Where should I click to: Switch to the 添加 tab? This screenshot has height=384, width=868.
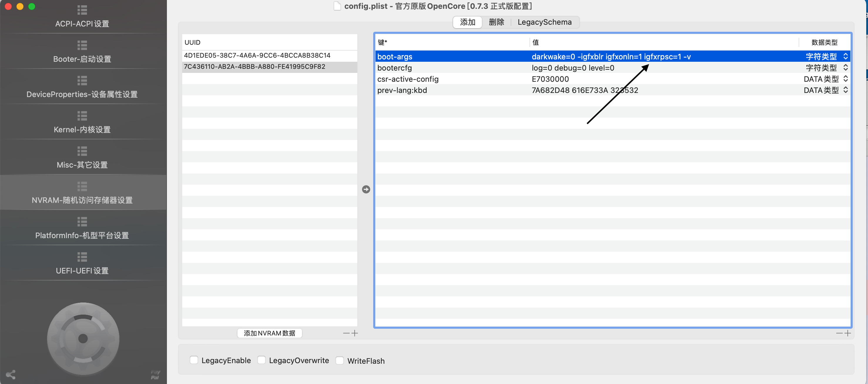click(468, 22)
